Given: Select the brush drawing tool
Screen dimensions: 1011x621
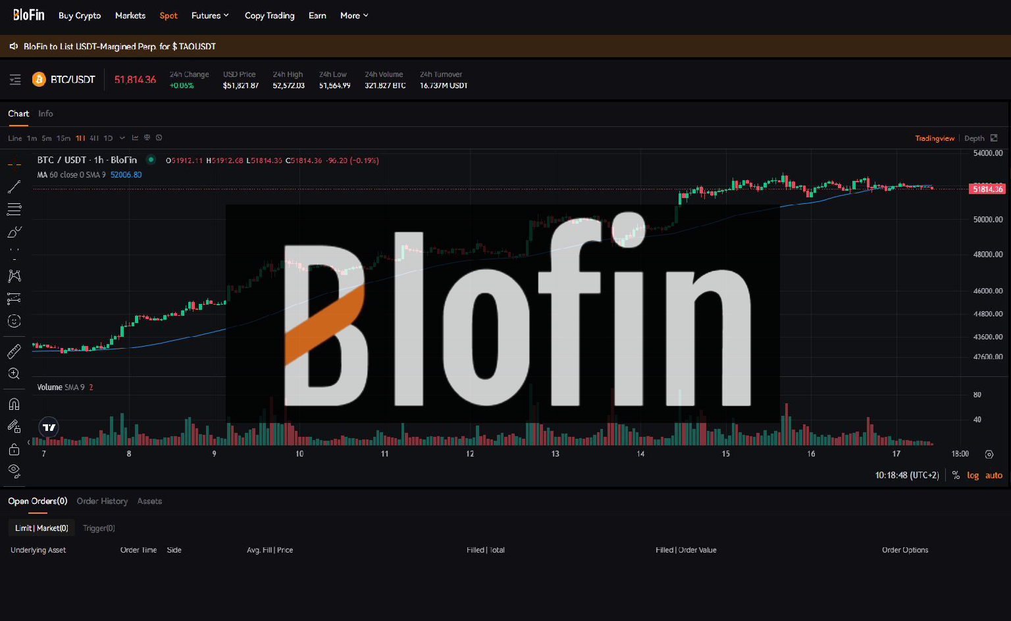Looking at the screenshot, I should 14,232.
